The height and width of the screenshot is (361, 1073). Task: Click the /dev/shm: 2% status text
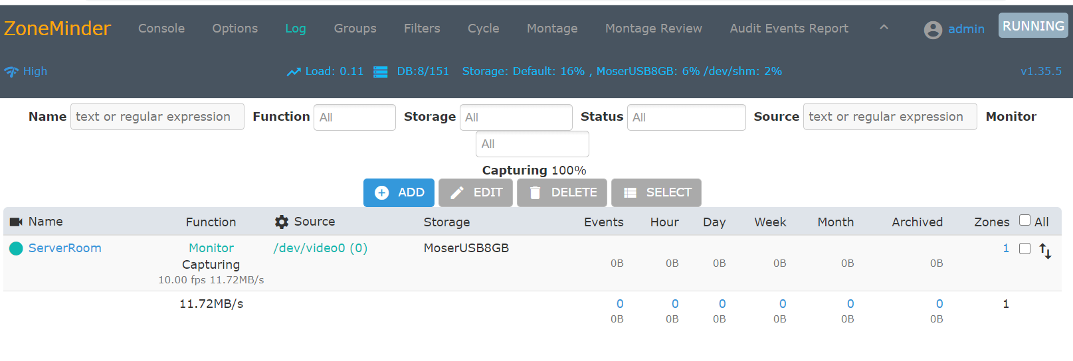click(x=743, y=71)
